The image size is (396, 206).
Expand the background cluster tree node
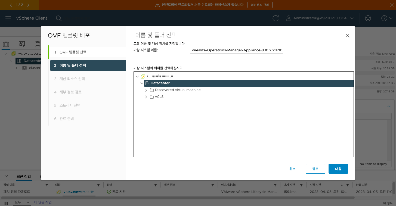(17, 68)
